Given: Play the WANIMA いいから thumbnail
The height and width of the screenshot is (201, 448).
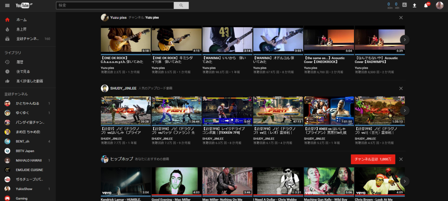Looking at the screenshot, I should [227, 40].
